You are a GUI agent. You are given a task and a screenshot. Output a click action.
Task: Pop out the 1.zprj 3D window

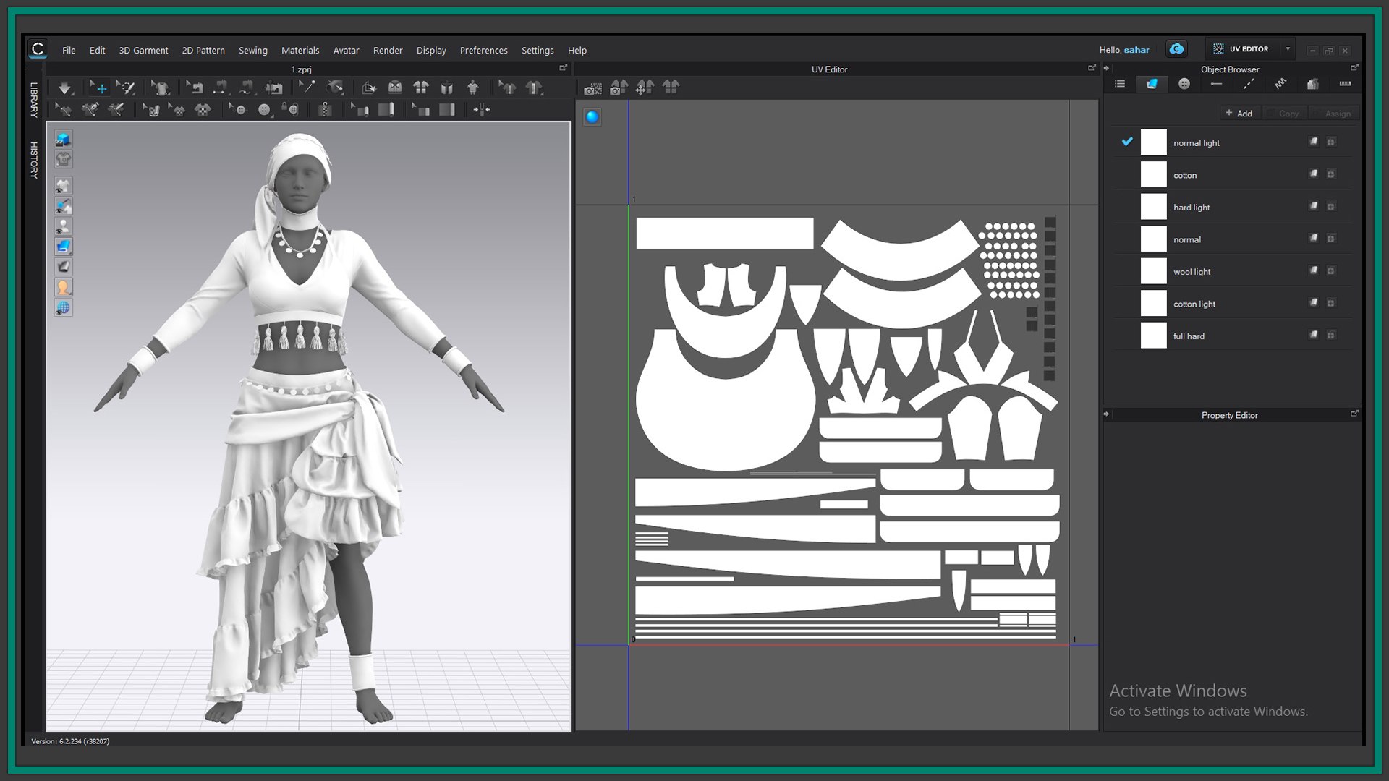563,68
